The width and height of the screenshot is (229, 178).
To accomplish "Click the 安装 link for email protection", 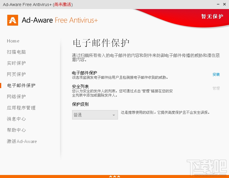I will (216, 75).
